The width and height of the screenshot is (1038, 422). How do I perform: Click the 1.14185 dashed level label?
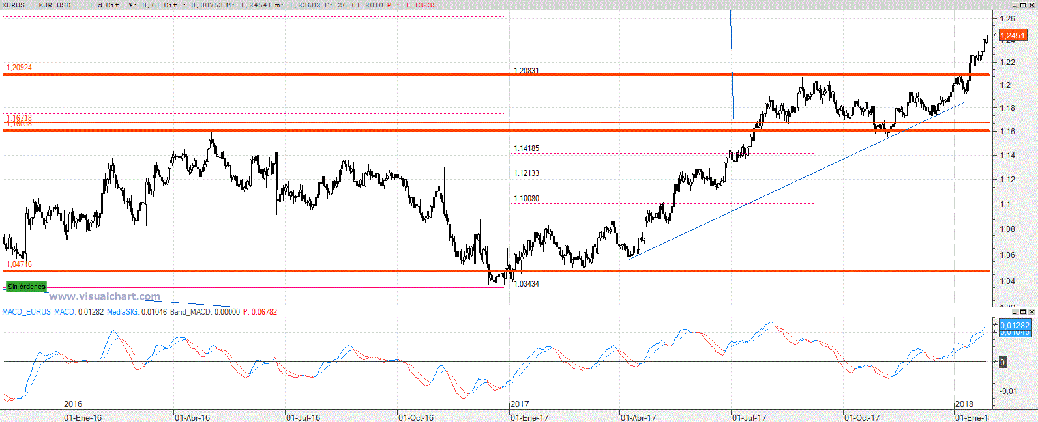click(x=526, y=148)
